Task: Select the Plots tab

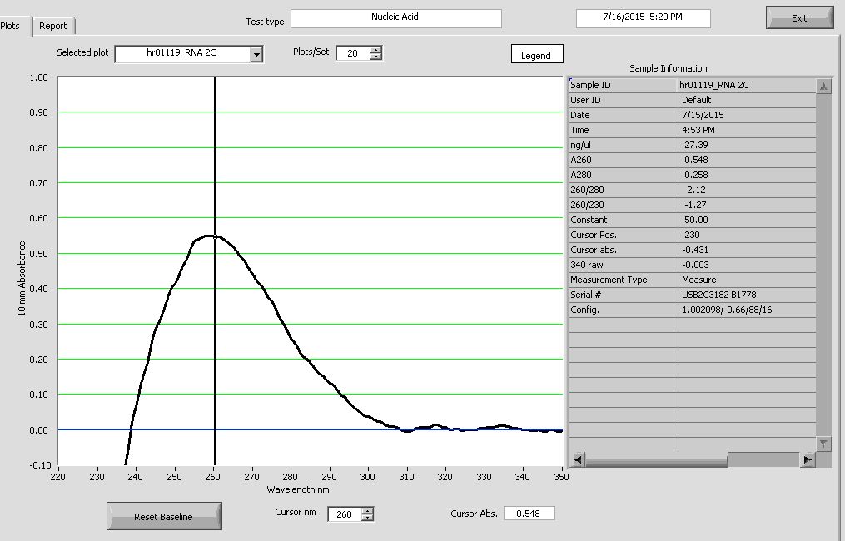Action: (x=12, y=26)
